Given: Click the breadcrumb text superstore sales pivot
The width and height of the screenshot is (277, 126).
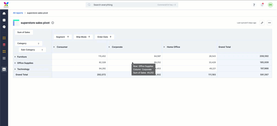Looking at the screenshot, I should pyautogui.click(x=38, y=13).
